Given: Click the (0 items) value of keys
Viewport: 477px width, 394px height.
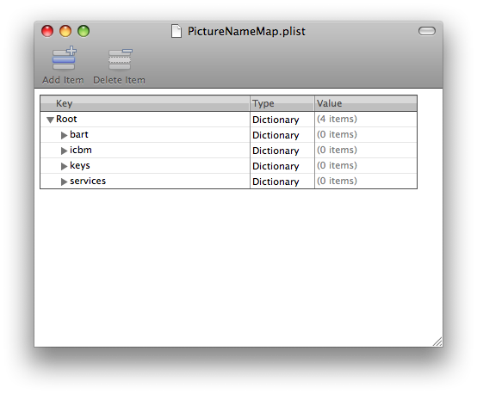Looking at the screenshot, I should pyautogui.click(x=337, y=165).
